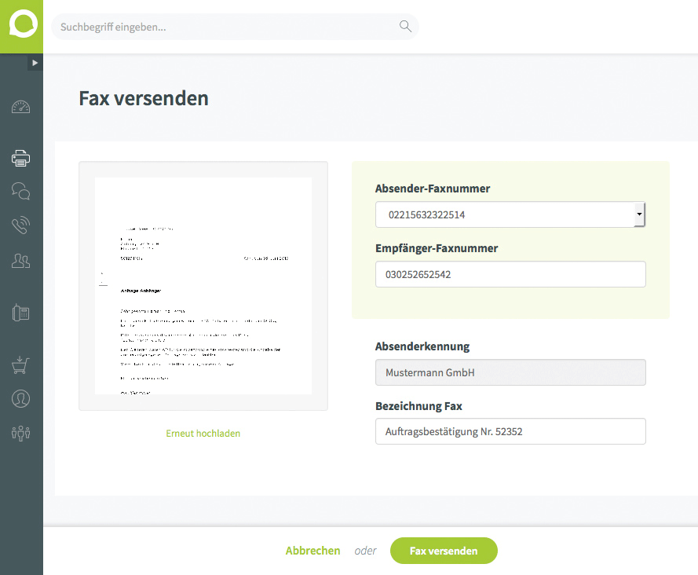Focus the Suchbegriff eingeben search field

(x=235, y=27)
